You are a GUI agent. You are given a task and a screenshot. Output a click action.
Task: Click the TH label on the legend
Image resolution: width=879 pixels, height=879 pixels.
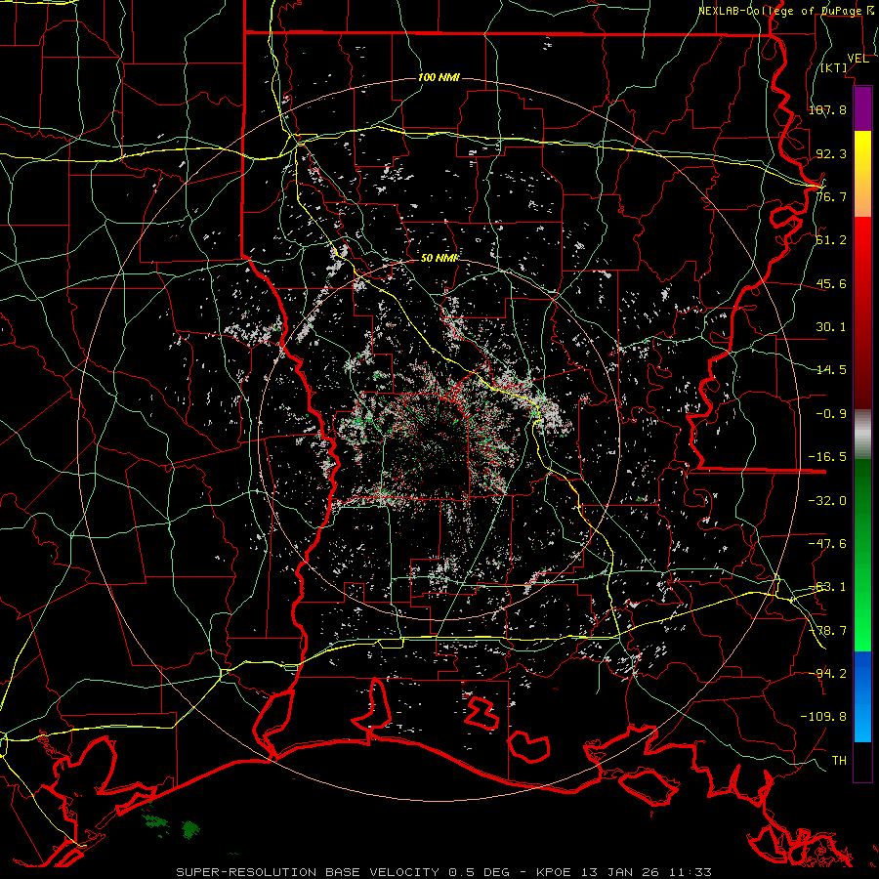point(839,760)
